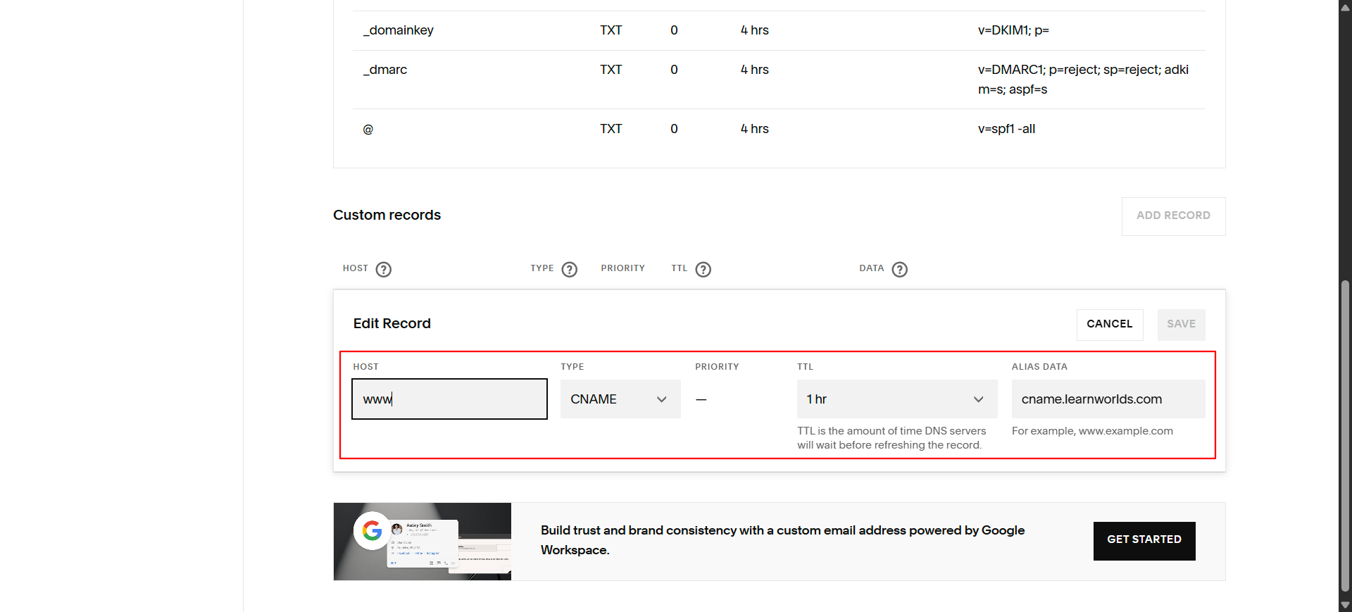
Task: Select the _dmarc host cell
Action: 385,70
